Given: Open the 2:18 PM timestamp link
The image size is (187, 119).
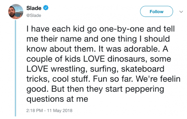Looking at the screenshot, I should pos(35,111).
